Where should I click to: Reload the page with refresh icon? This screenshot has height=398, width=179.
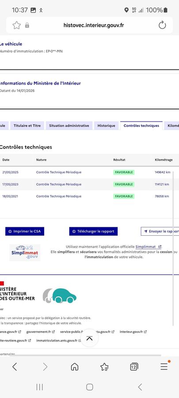[x=162, y=25]
